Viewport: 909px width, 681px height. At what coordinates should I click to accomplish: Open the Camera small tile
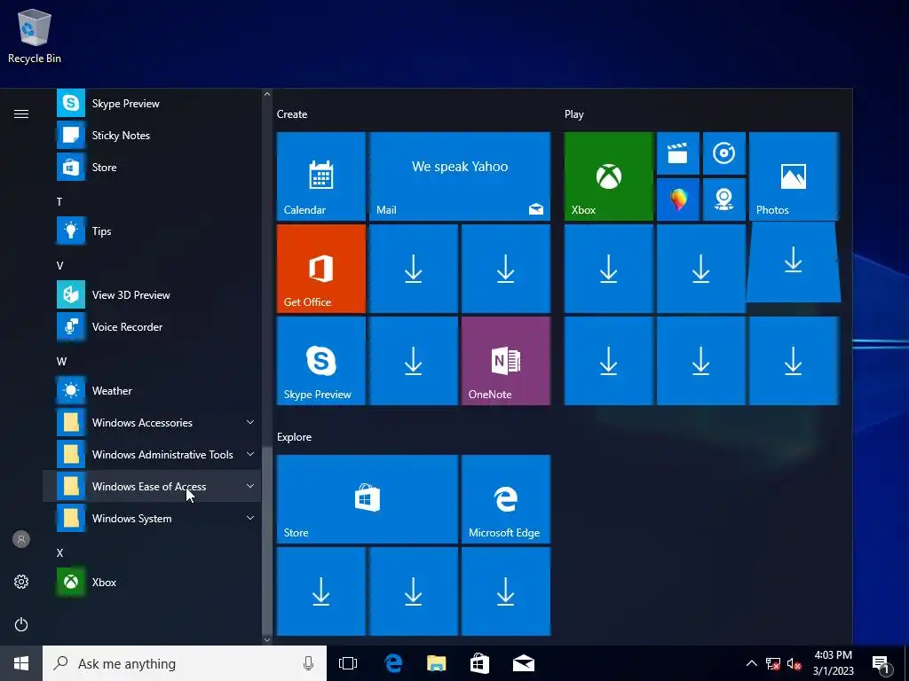tap(724, 200)
